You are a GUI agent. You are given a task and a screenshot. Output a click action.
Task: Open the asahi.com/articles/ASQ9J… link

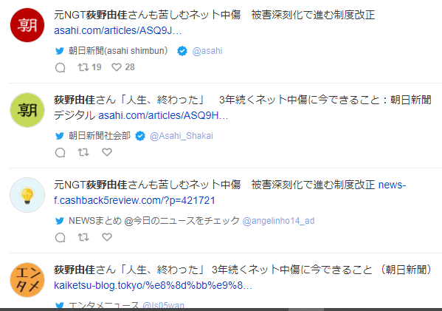[x=117, y=30]
